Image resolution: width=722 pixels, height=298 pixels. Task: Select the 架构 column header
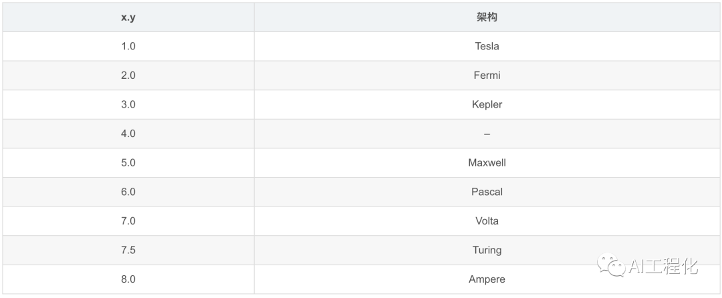487,17
